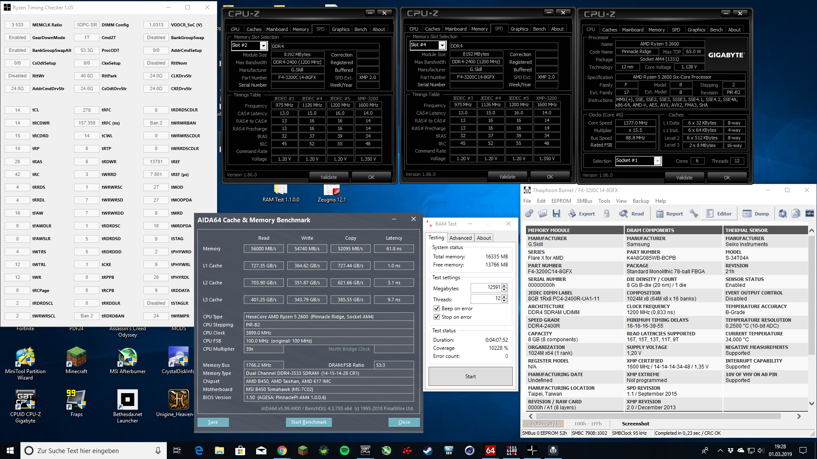The width and height of the screenshot is (817, 459).
Task: Click the waveform monitor icon in Thaiphoon toolbar
Action: [809, 214]
